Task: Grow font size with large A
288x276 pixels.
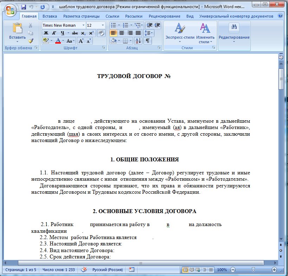Action: pyautogui.click(x=81, y=41)
